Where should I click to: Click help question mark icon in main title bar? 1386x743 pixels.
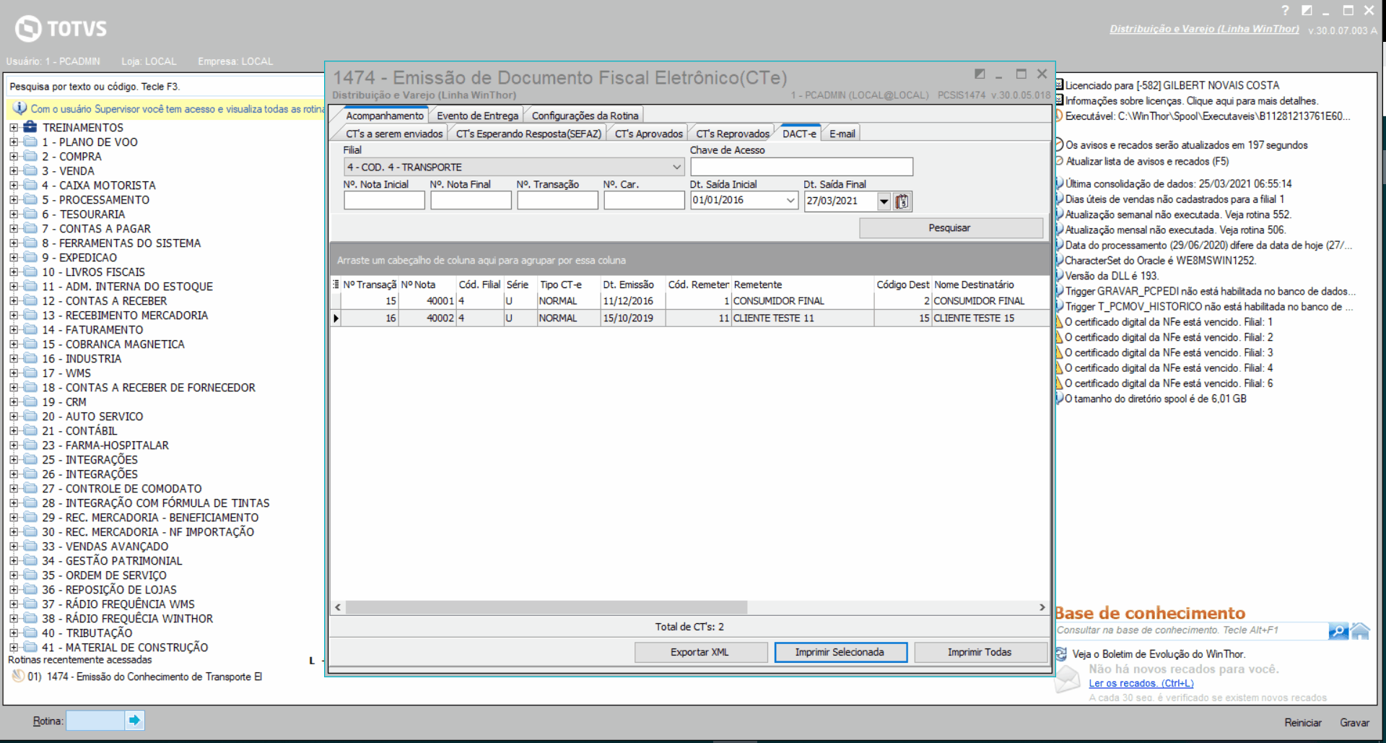pyautogui.click(x=1285, y=11)
